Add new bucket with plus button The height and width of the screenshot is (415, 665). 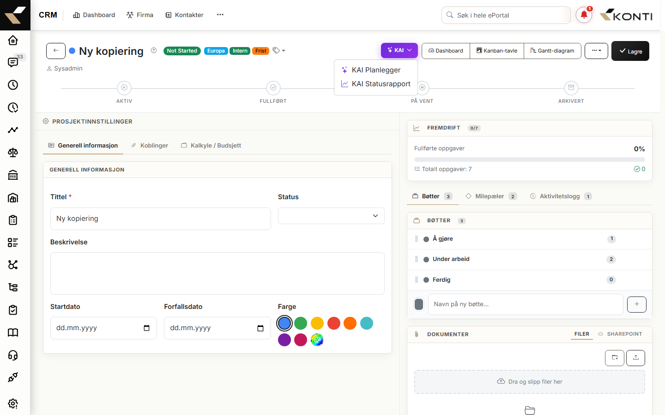click(637, 304)
